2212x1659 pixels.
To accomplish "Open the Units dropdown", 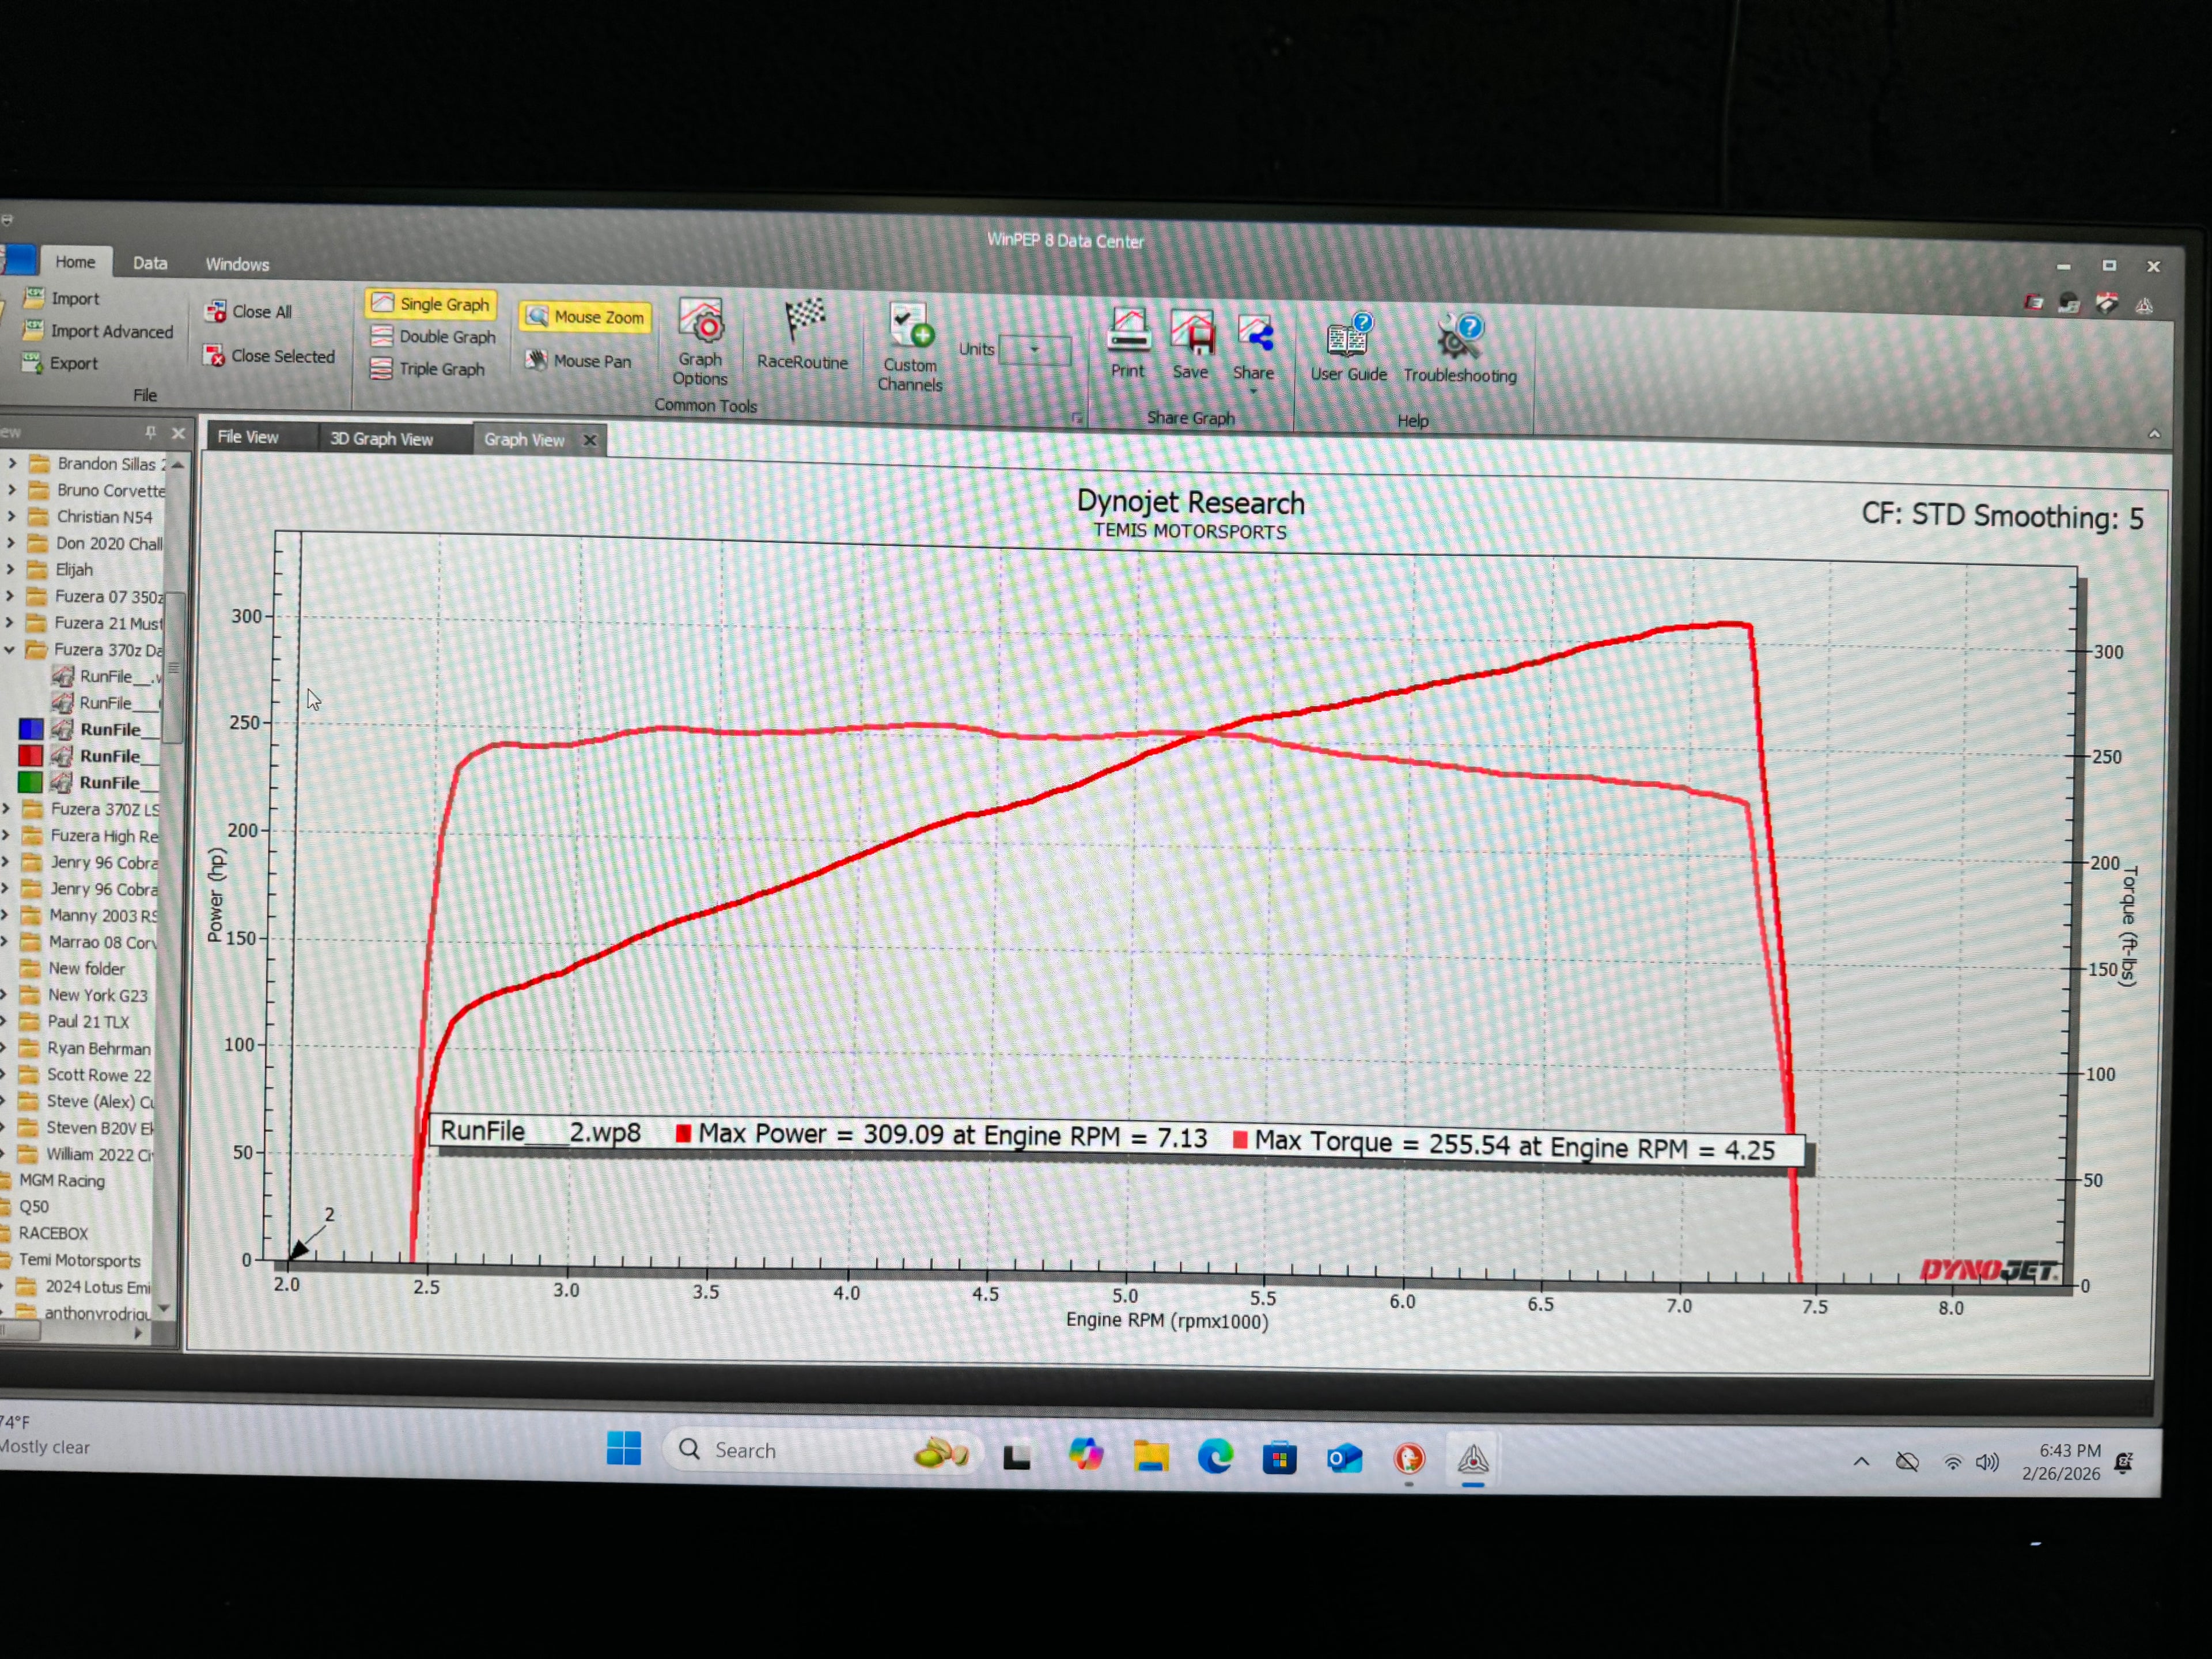I will coord(1035,350).
